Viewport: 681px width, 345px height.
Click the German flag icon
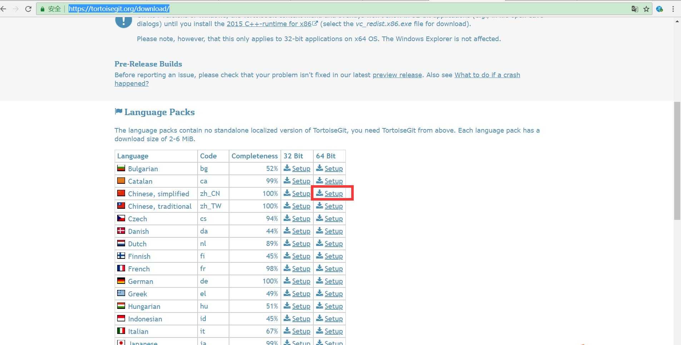pos(121,281)
